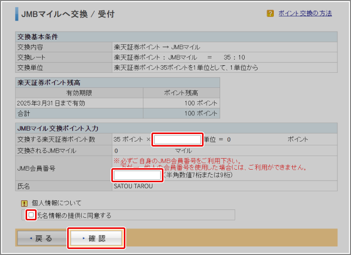Focus the JMB会員番号 input field
The width and height of the screenshot is (351, 255).
(137, 175)
